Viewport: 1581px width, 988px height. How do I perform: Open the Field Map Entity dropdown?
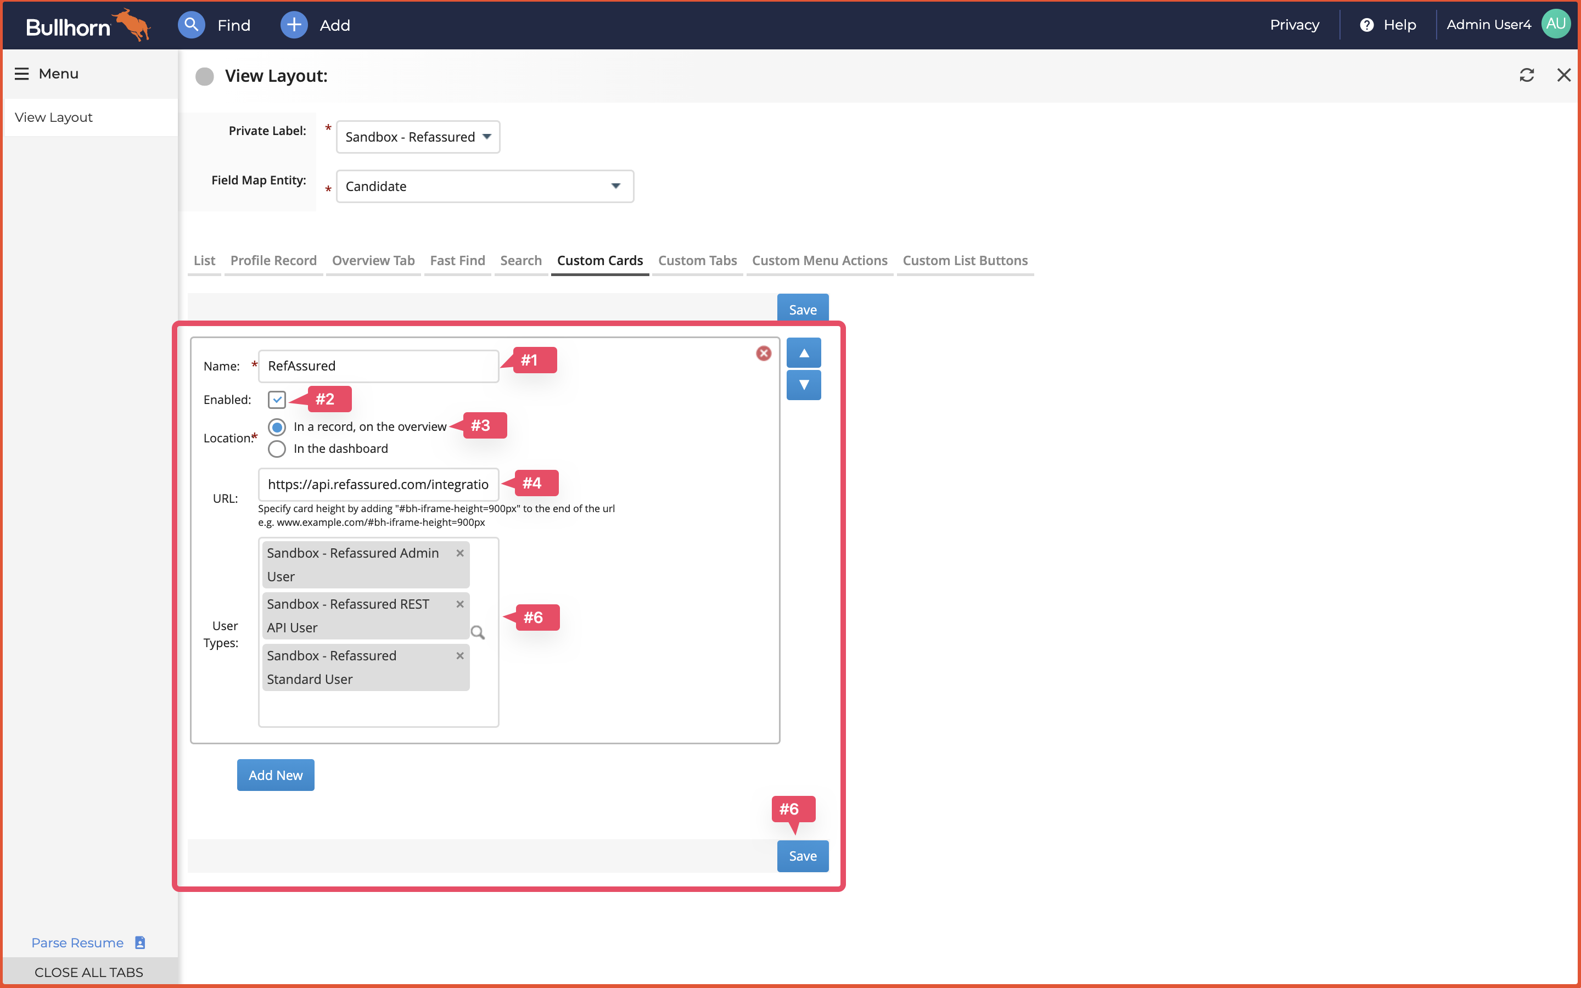pos(615,186)
